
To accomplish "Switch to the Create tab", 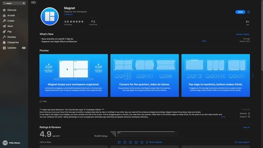I will click(x=11, y=21).
